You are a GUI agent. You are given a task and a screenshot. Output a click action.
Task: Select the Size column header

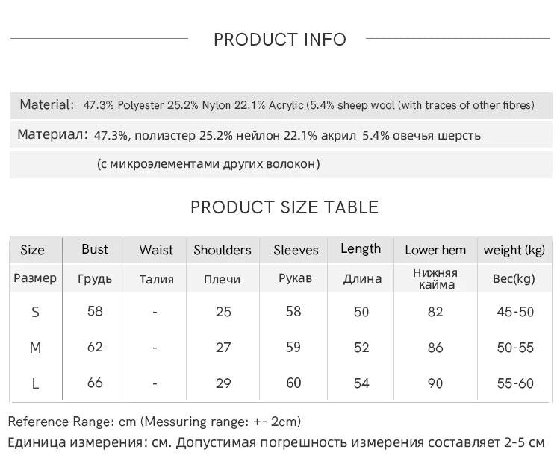point(32,250)
